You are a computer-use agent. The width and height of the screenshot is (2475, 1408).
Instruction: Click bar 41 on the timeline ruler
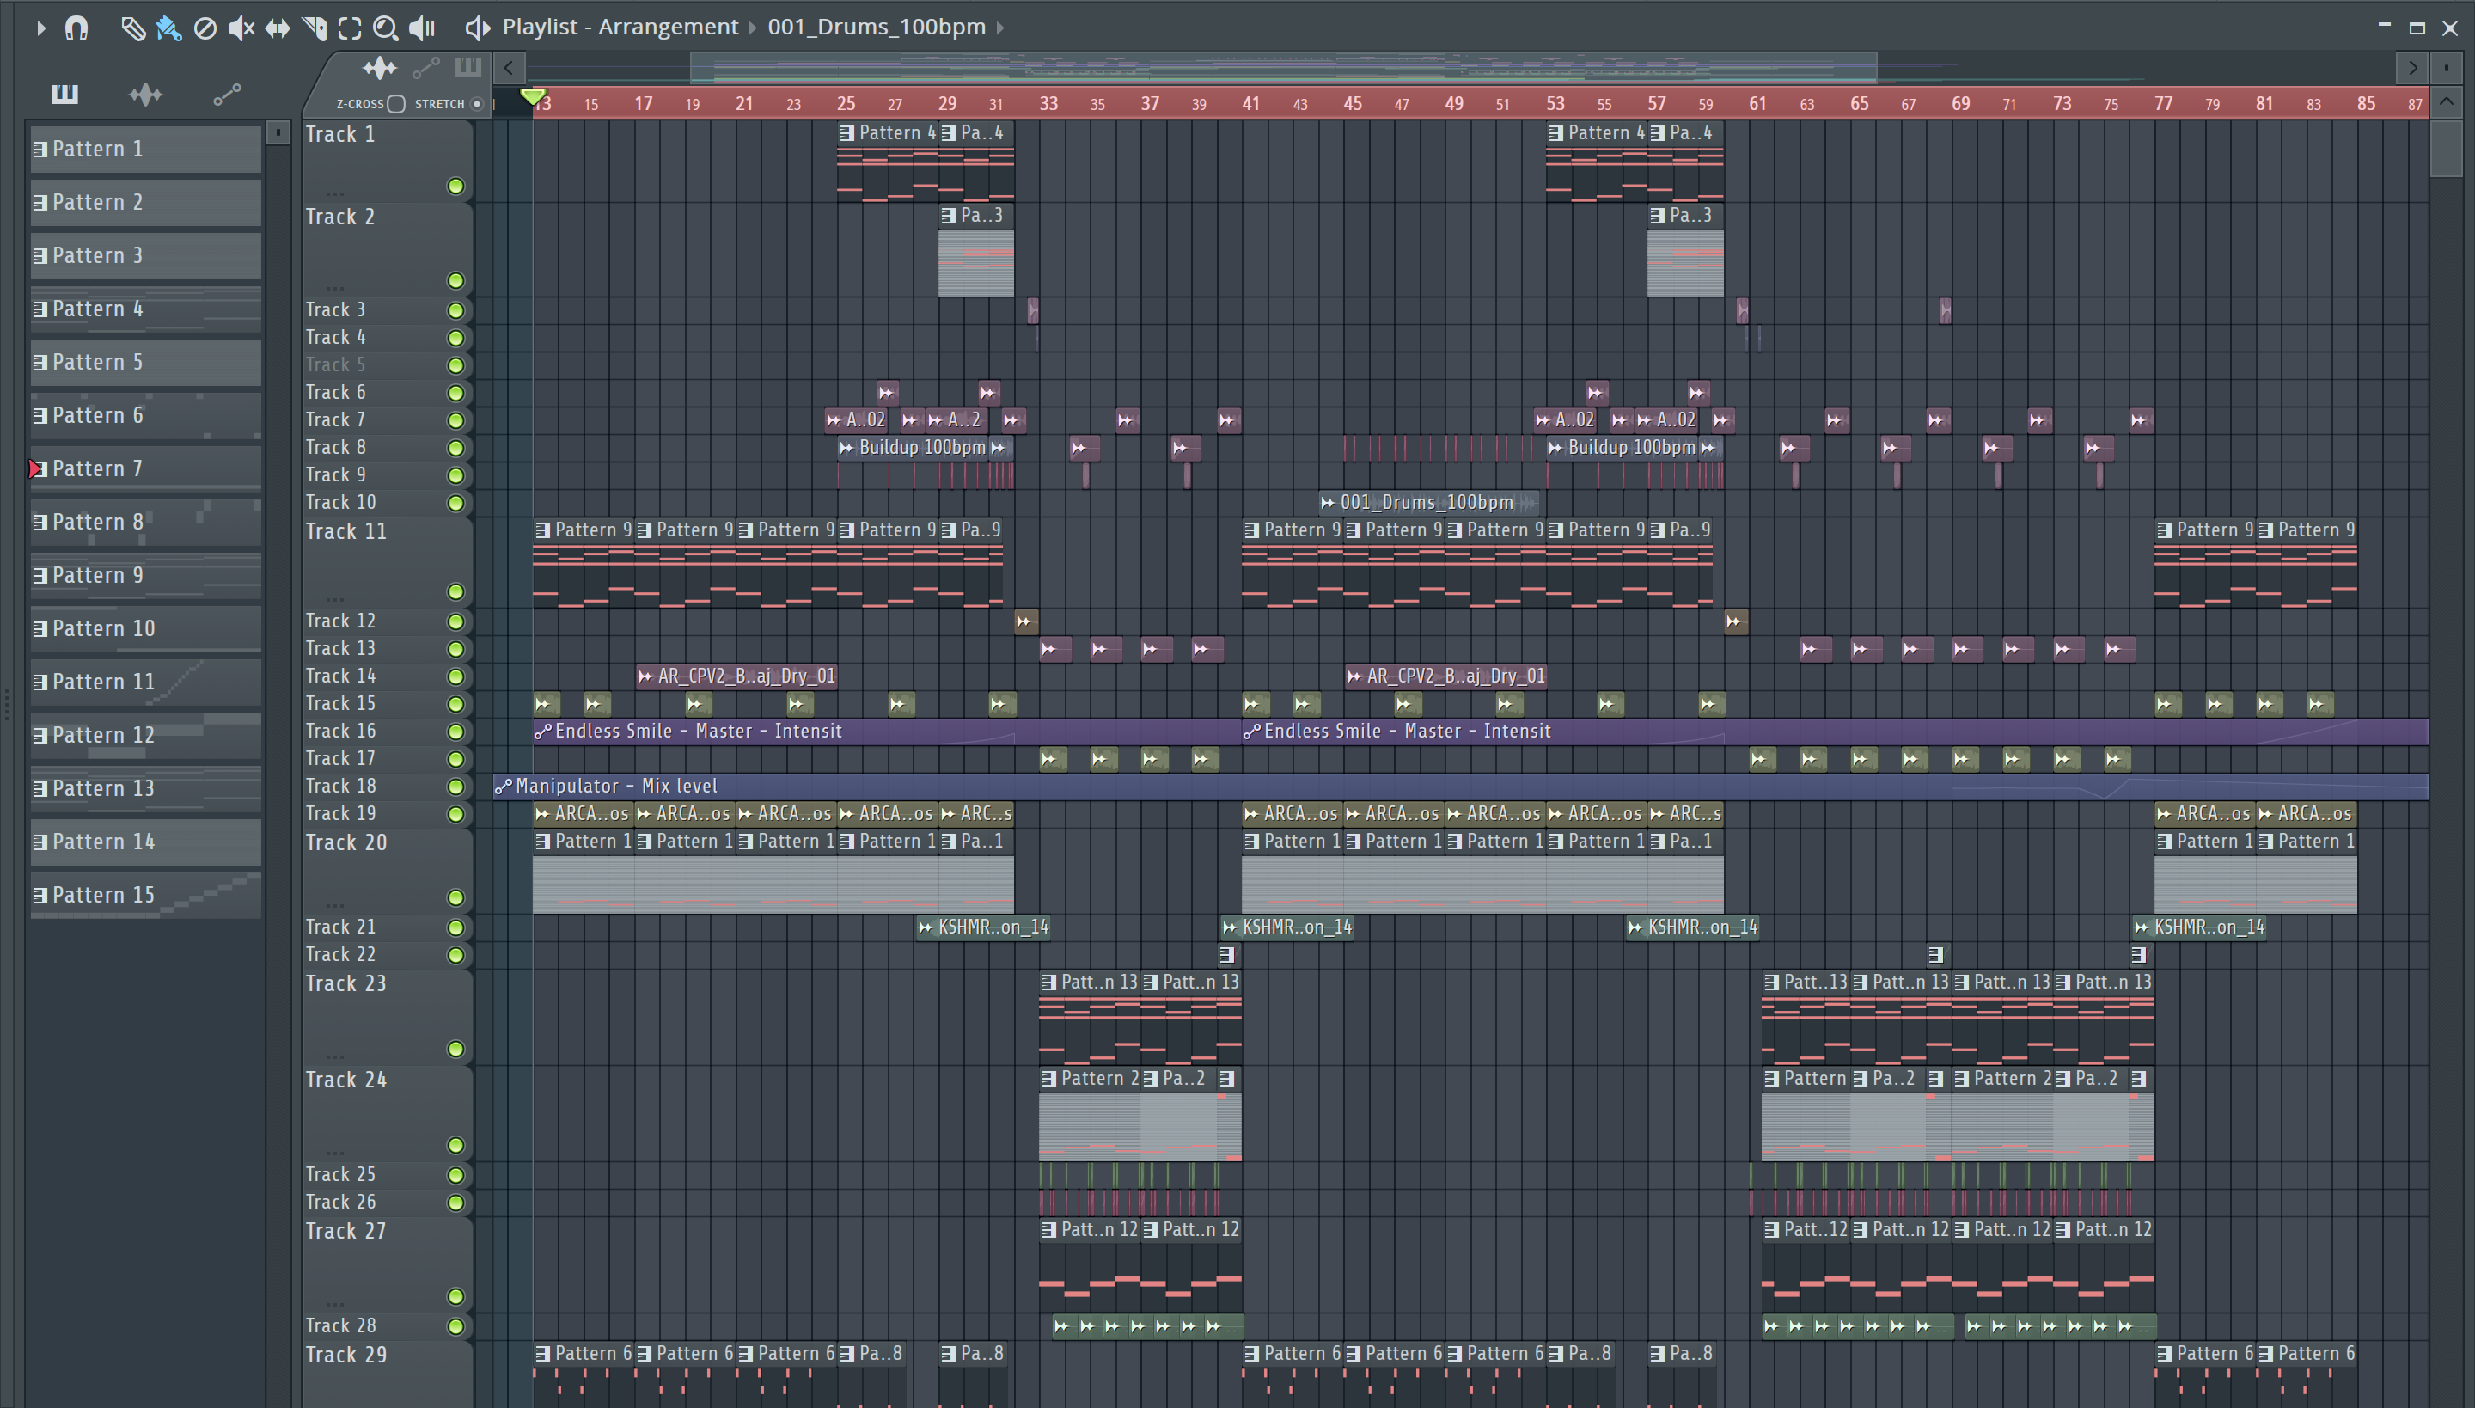(1251, 103)
